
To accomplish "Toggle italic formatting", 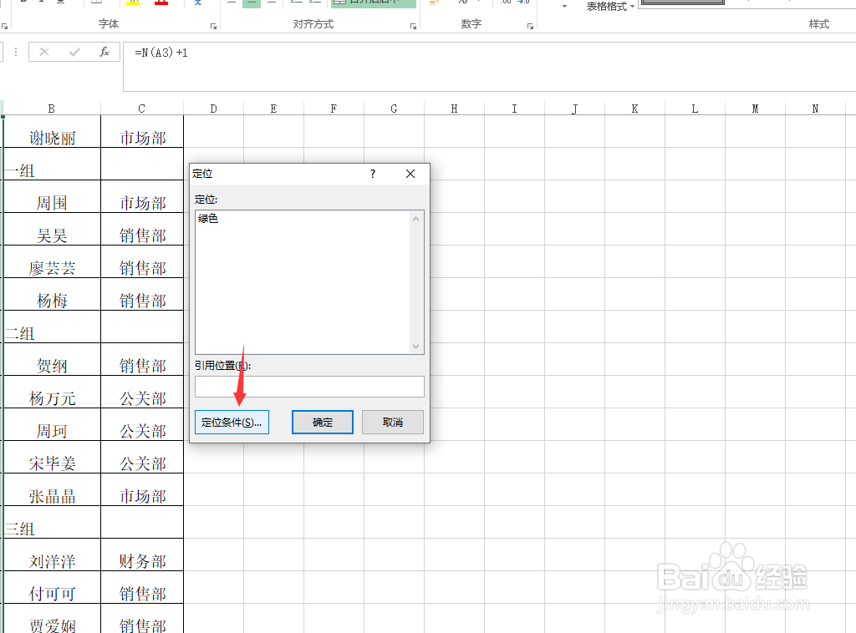I will (x=41, y=3).
